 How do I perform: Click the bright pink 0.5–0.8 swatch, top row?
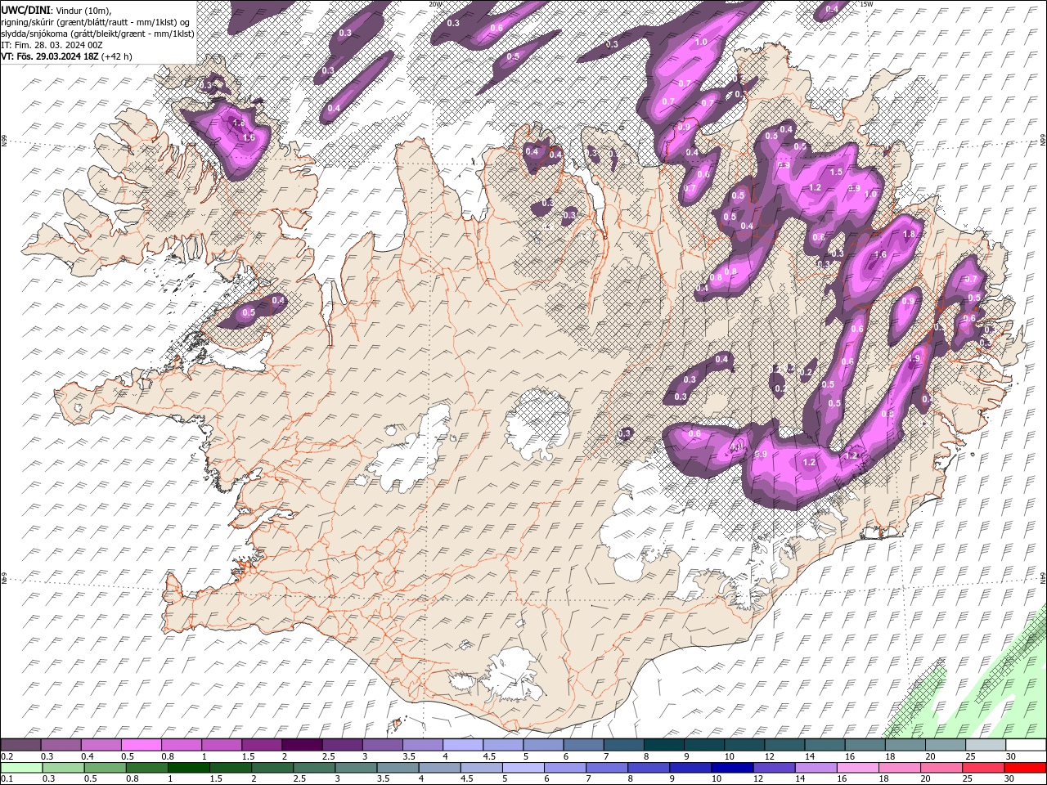point(141,745)
